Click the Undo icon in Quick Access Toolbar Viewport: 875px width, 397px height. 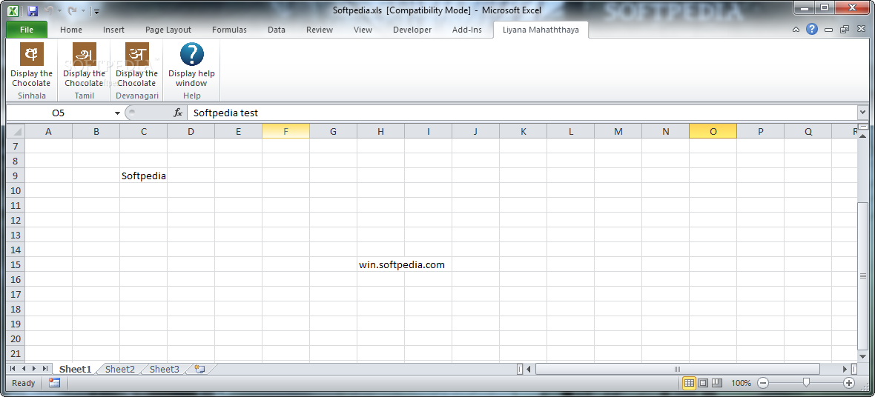click(49, 10)
